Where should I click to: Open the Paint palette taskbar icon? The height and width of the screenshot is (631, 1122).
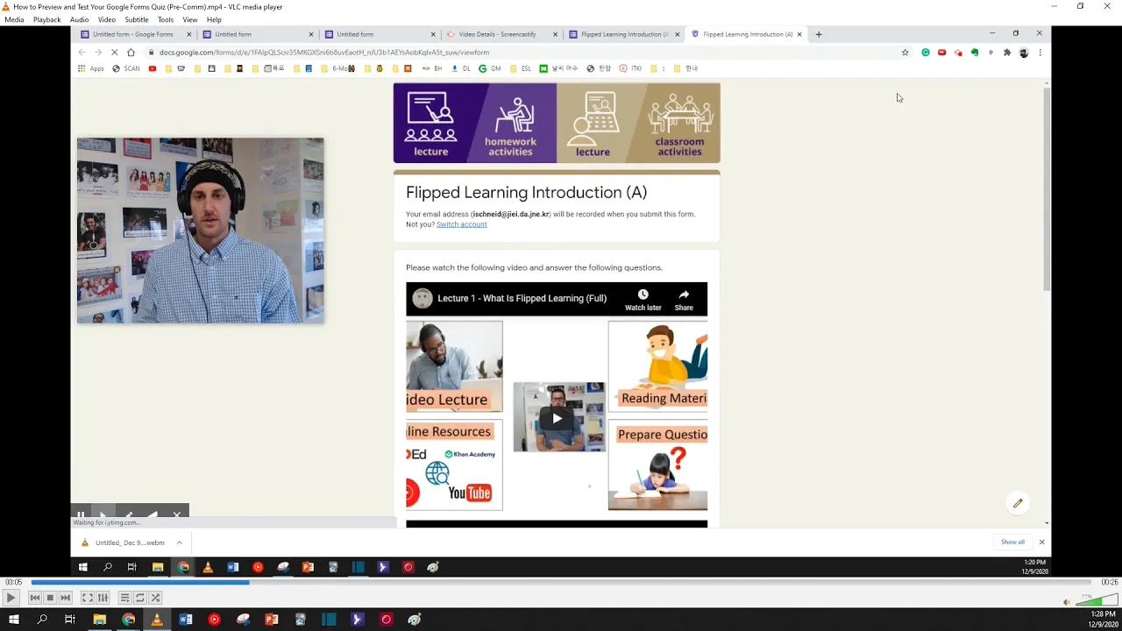coord(415,620)
